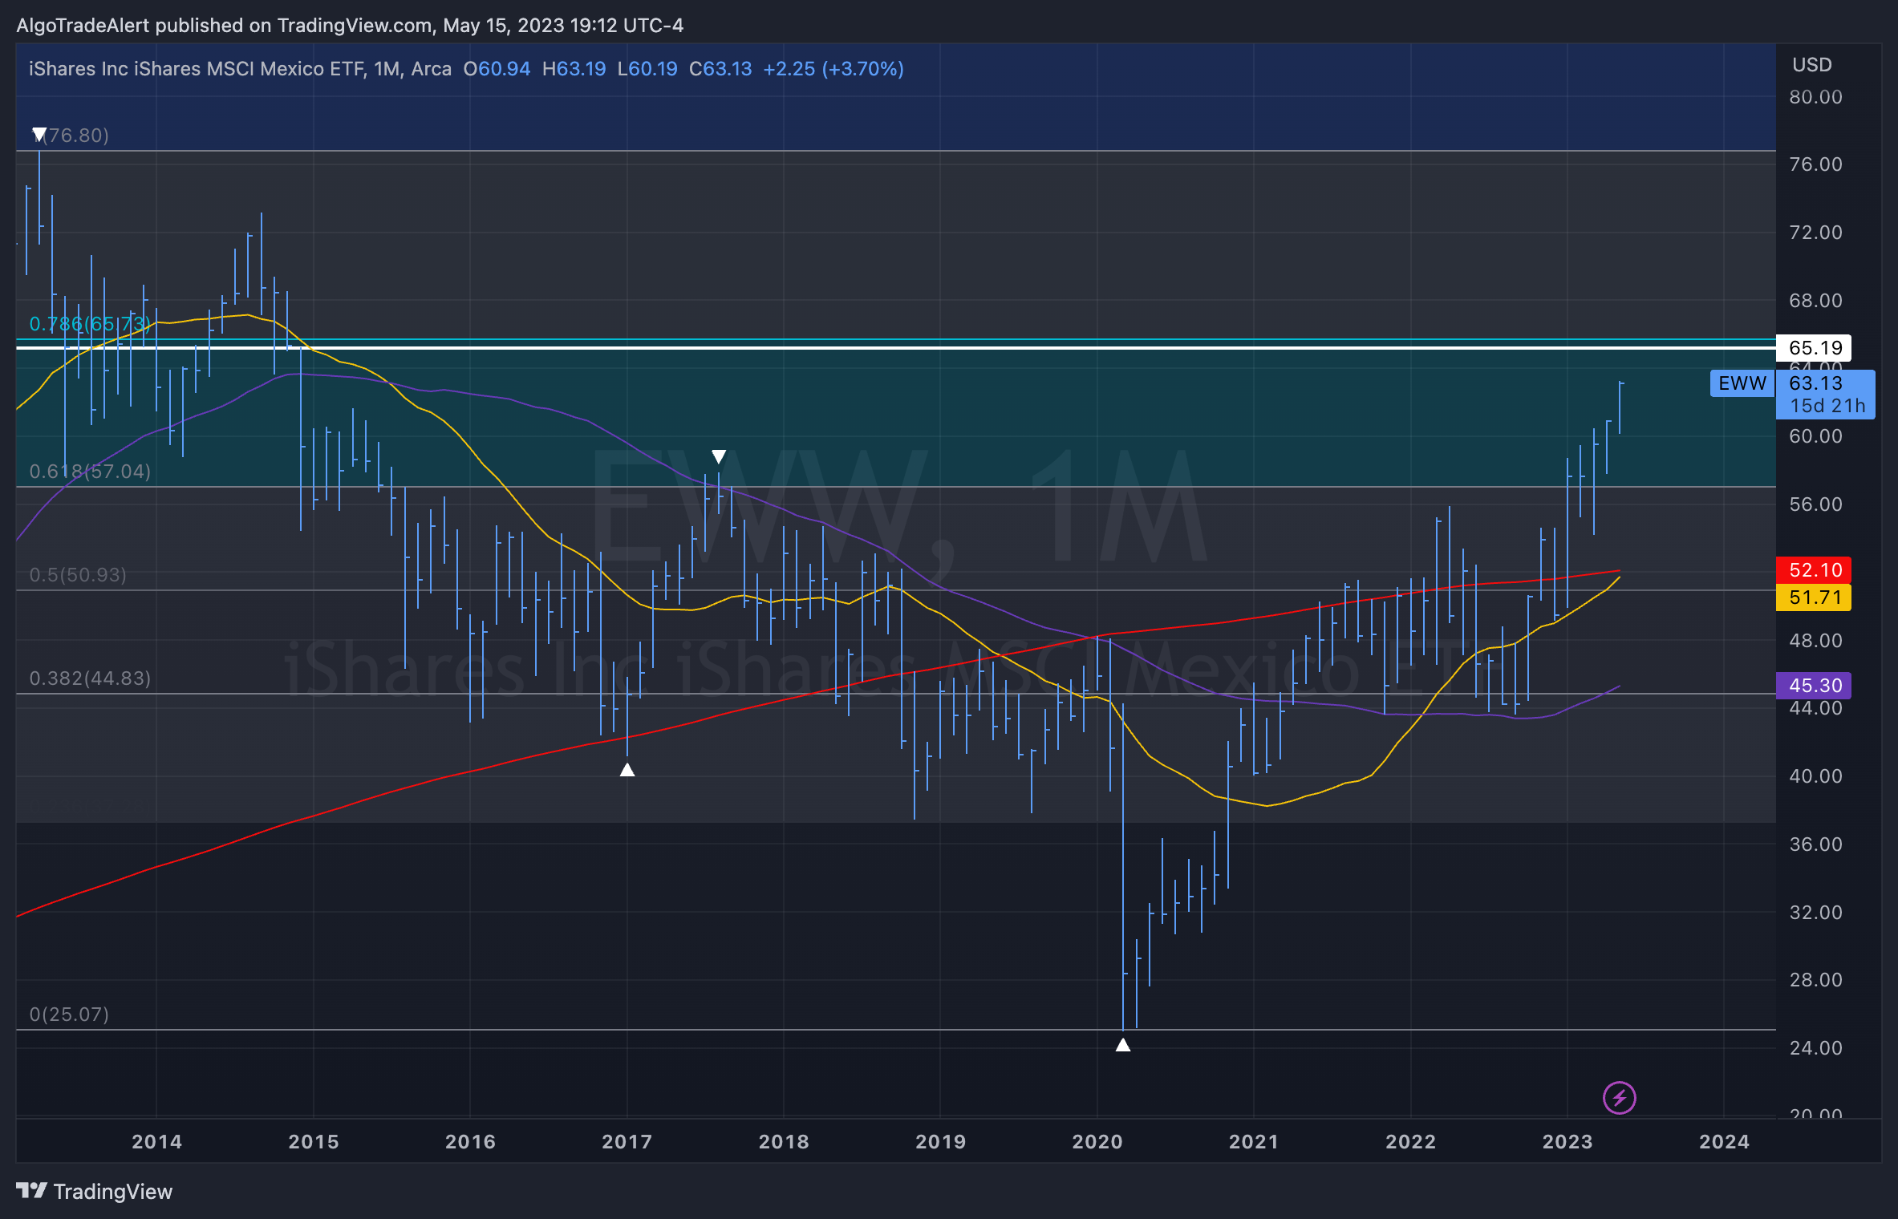Click the 24.00 price scale label
The height and width of the screenshot is (1219, 1898).
[x=1815, y=1048]
